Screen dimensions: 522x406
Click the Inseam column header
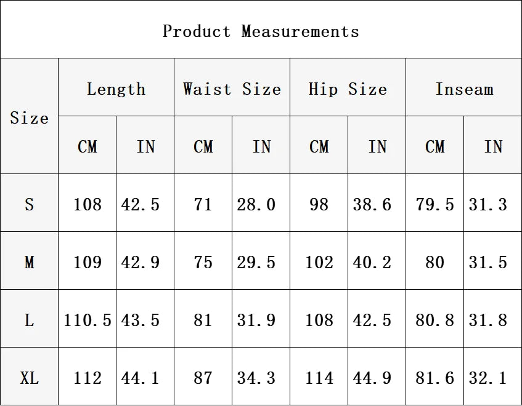463,87
